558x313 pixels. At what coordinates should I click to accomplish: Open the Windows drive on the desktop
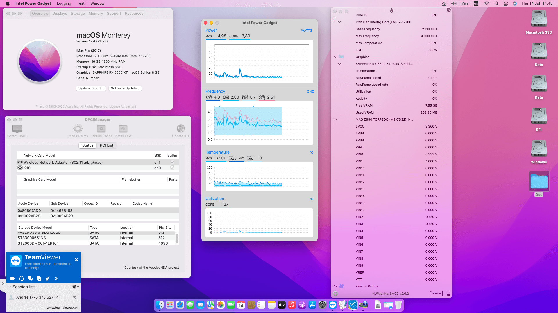point(539,148)
